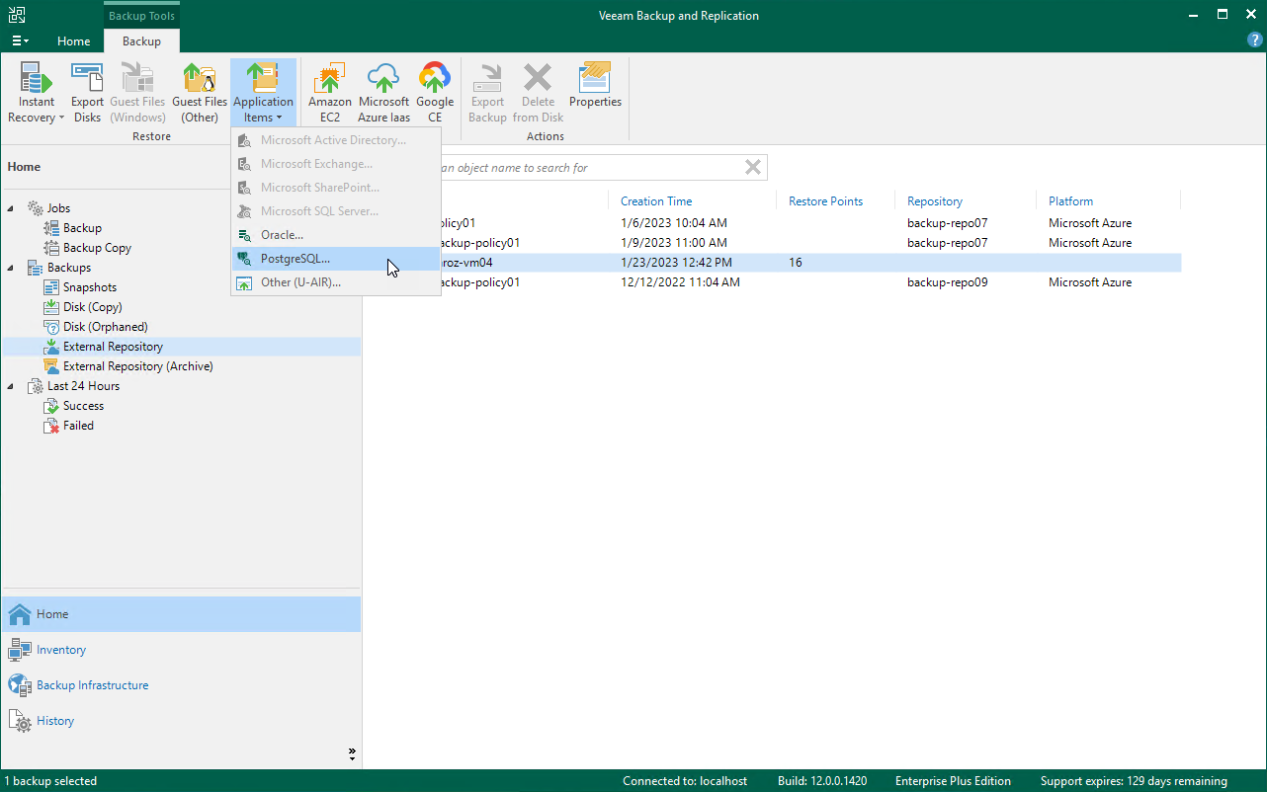Open Snapshots under Backups

(90, 287)
